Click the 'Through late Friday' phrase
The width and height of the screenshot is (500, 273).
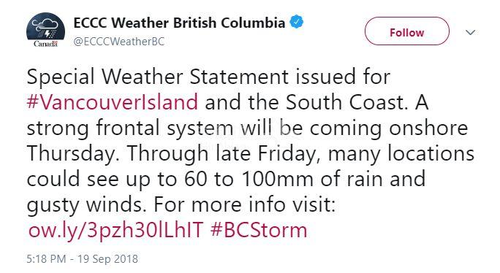[222, 153]
